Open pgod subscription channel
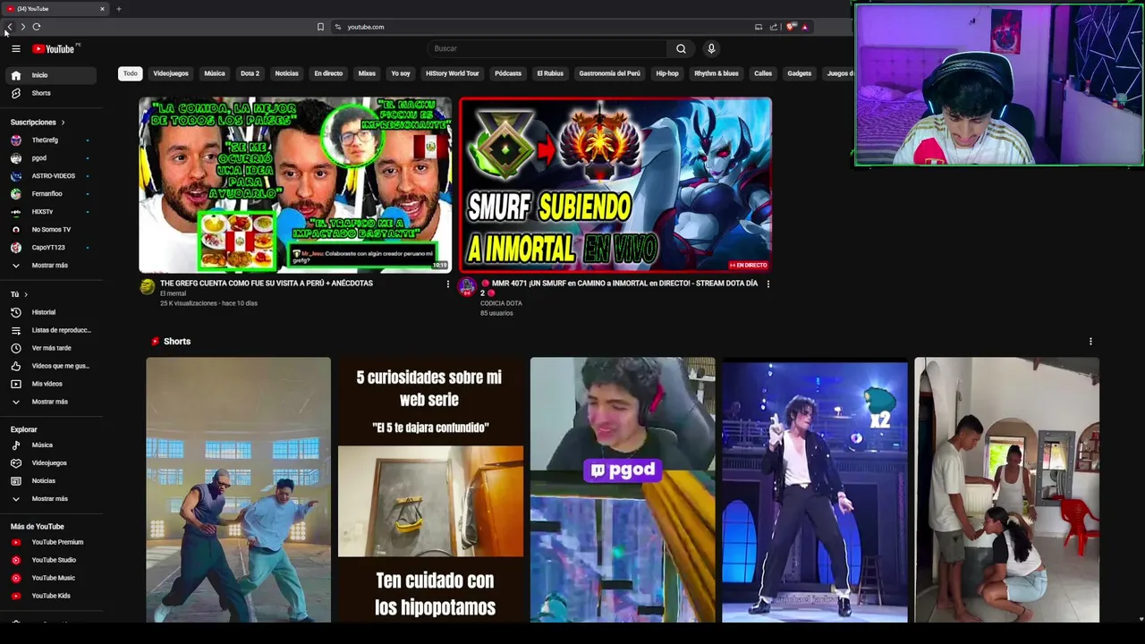The width and height of the screenshot is (1145, 644). point(51,158)
